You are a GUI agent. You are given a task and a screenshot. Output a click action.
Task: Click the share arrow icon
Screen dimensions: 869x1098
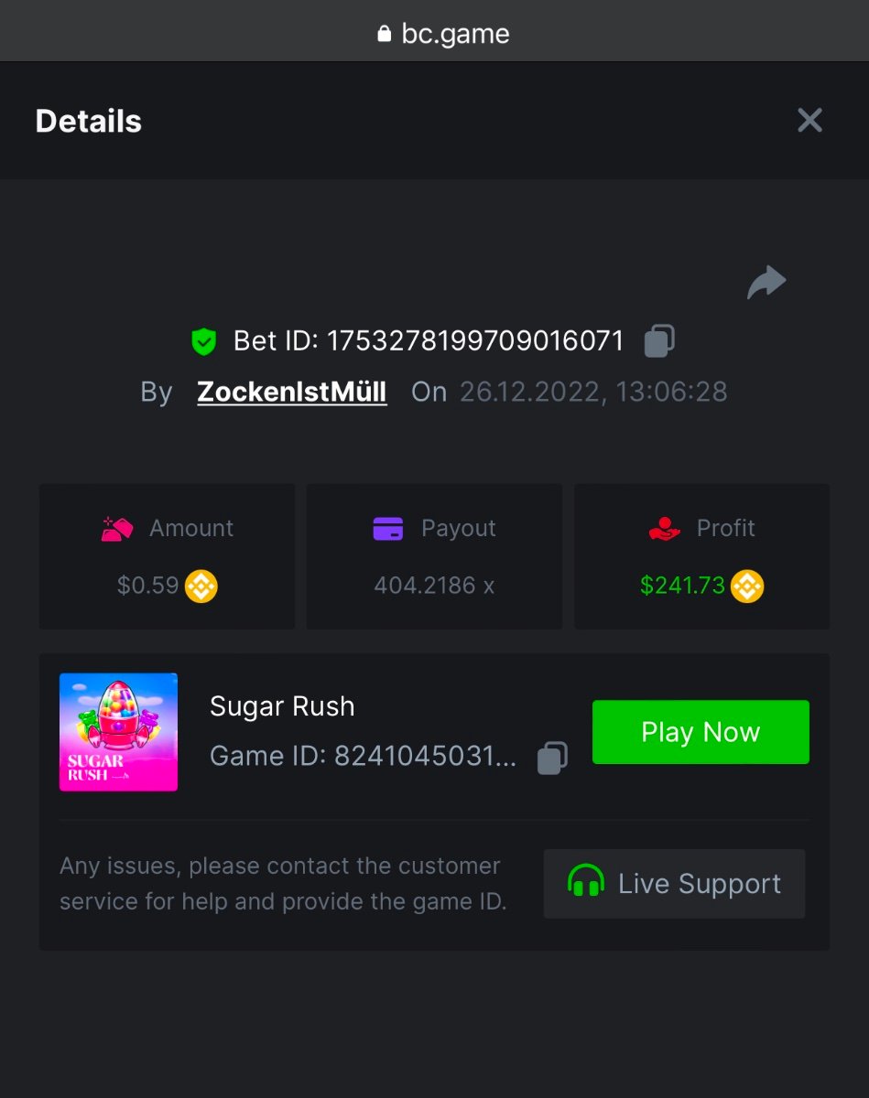click(x=766, y=283)
